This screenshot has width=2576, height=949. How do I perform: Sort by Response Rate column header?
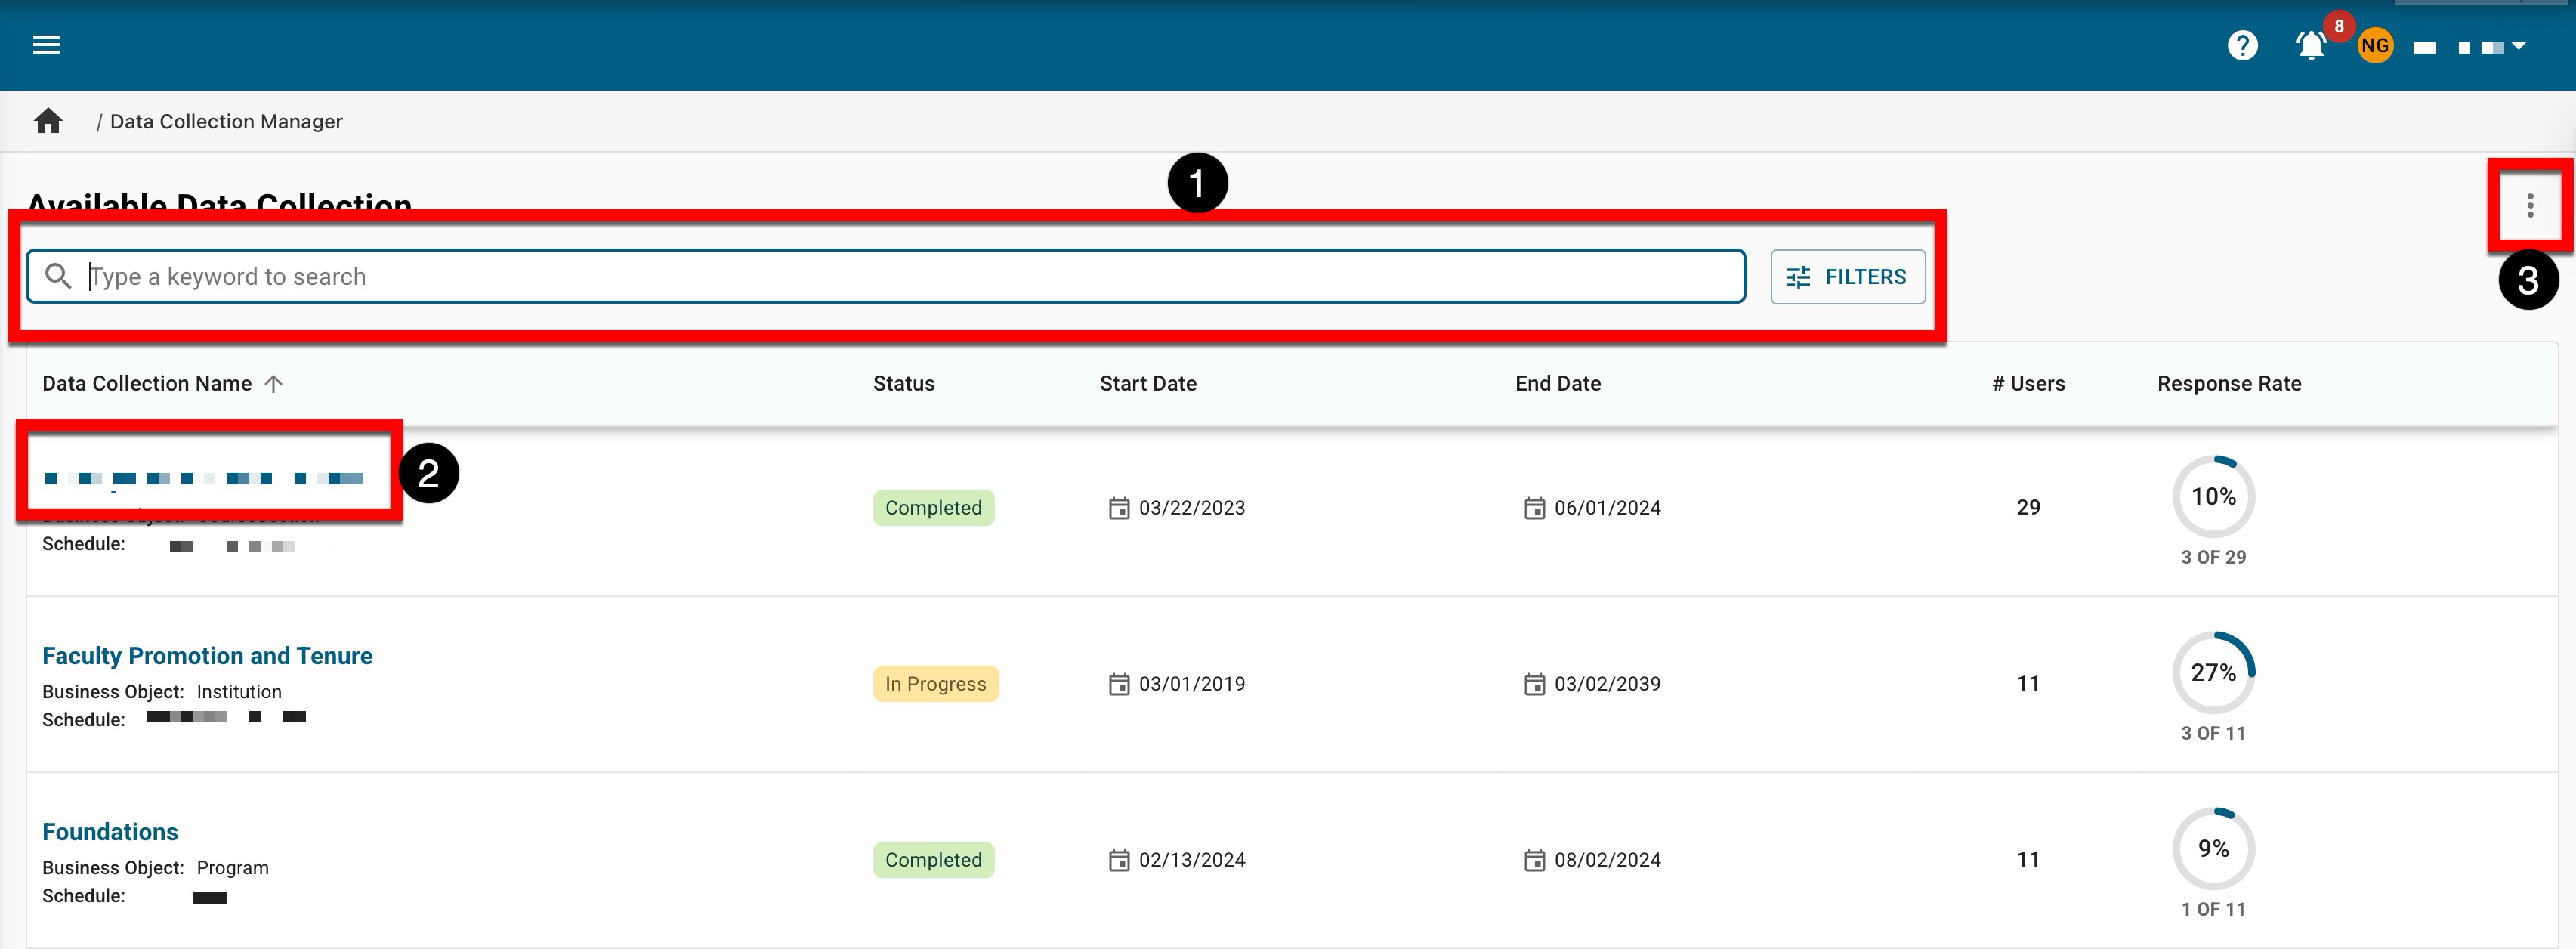coord(2228,384)
